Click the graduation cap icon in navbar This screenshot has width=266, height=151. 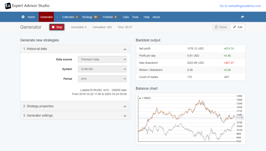242,17
